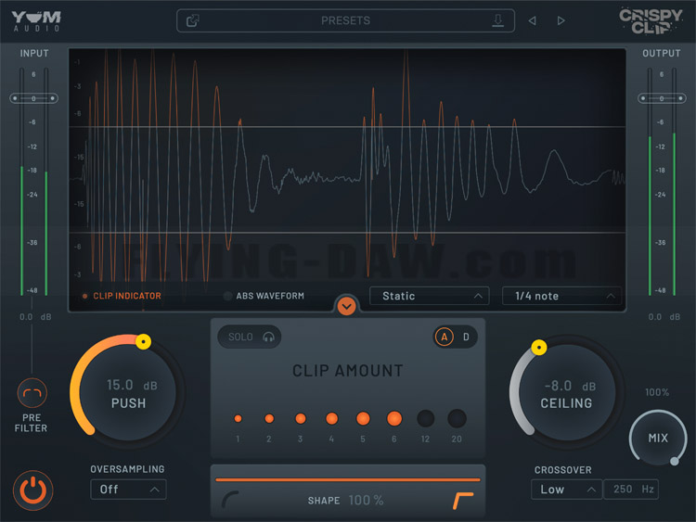Click the Output meter label
The height and width of the screenshot is (522, 696).
tap(662, 53)
